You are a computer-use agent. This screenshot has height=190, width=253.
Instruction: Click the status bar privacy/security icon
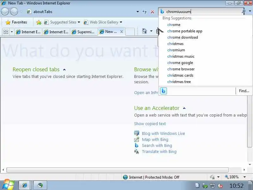click(212, 177)
